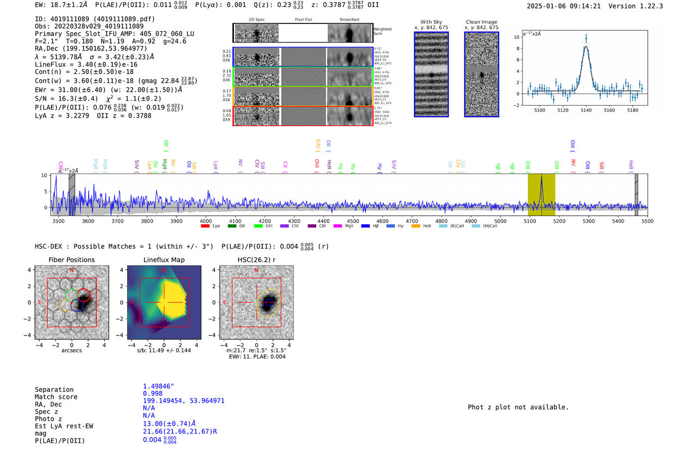Select the green-bordered fiber Smoothed cutout
698x475 pixels.
[x=349, y=77]
